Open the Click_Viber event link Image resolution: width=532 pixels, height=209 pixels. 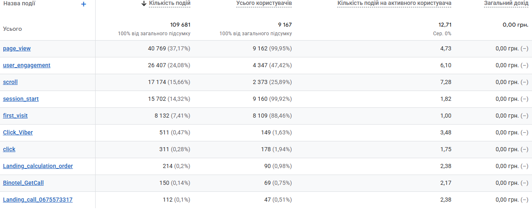[x=18, y=132]
